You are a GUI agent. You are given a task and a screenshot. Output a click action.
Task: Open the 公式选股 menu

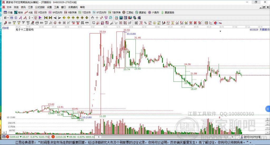[40, 7]
